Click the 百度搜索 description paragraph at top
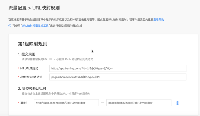This screenshot has height=116, width=200. pos(81,20)
